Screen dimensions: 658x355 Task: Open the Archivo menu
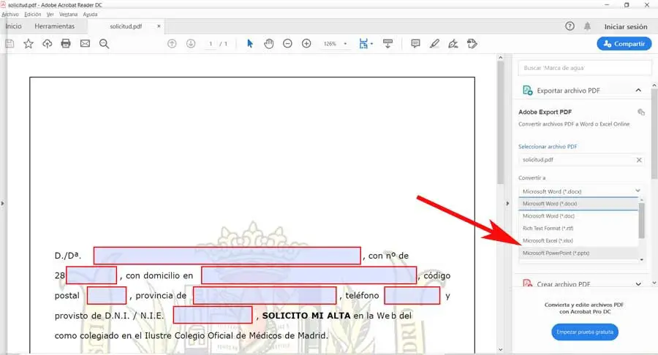10,15
